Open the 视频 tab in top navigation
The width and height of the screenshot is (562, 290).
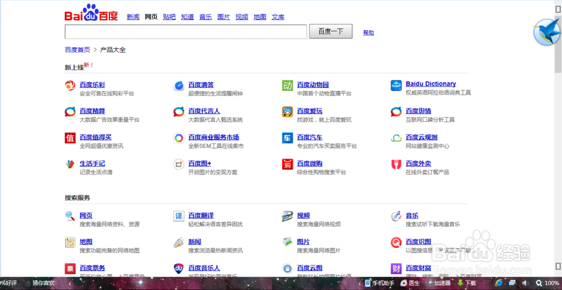point(242,17)
